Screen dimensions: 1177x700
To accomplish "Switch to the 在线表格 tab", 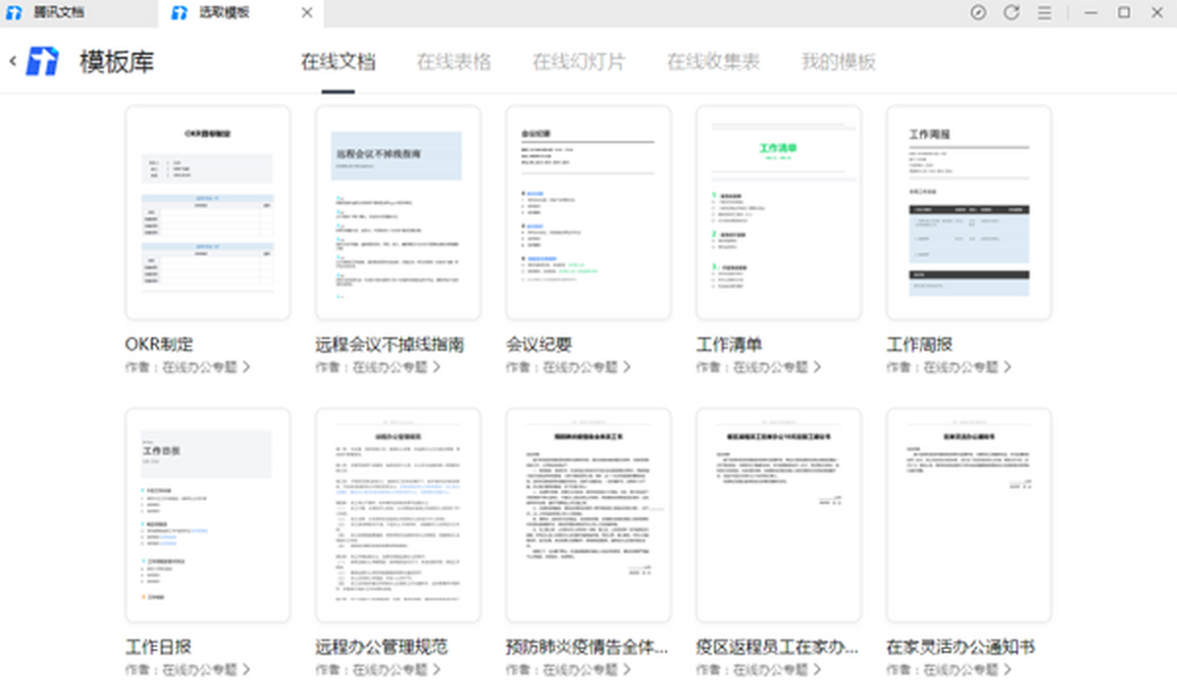I will pos(453,62).
